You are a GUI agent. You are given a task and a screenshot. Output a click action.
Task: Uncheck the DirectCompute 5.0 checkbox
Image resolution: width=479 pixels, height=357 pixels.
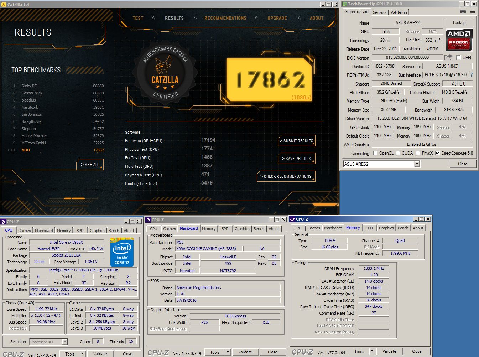(x=438, y=153)
